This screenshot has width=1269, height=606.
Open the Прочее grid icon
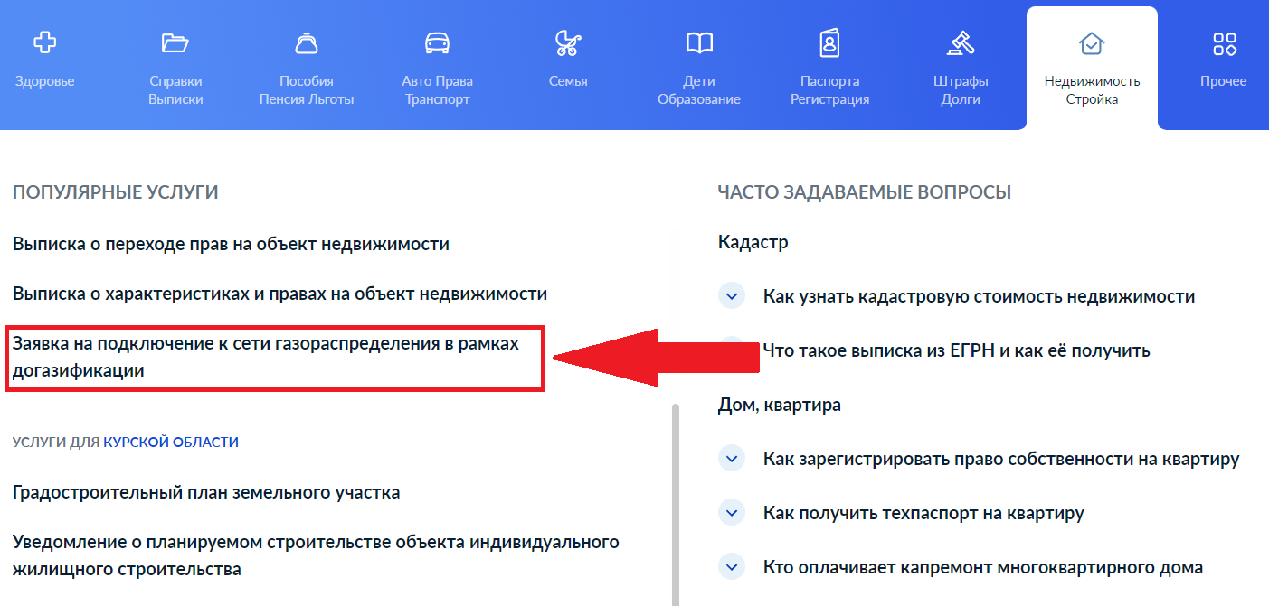[1224, 42]
